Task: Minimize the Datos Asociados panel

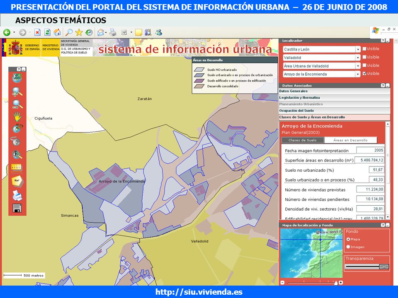Action: point(387,85)
